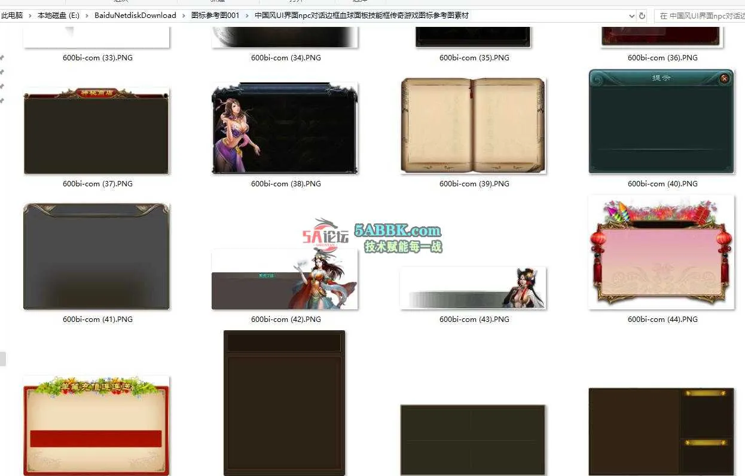
Task: Go to 图标参考图001 breadcrumb folder
Action: pos(215,16)
